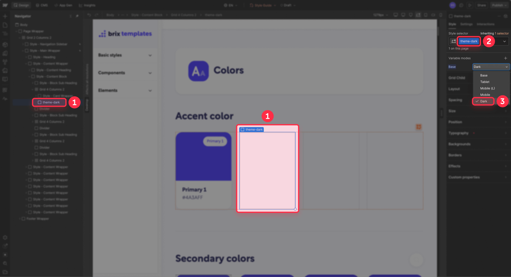The width and height of the screenshot is (511, 277).
Task: Choose Mobile from the mode list
Action: point(491,95)
